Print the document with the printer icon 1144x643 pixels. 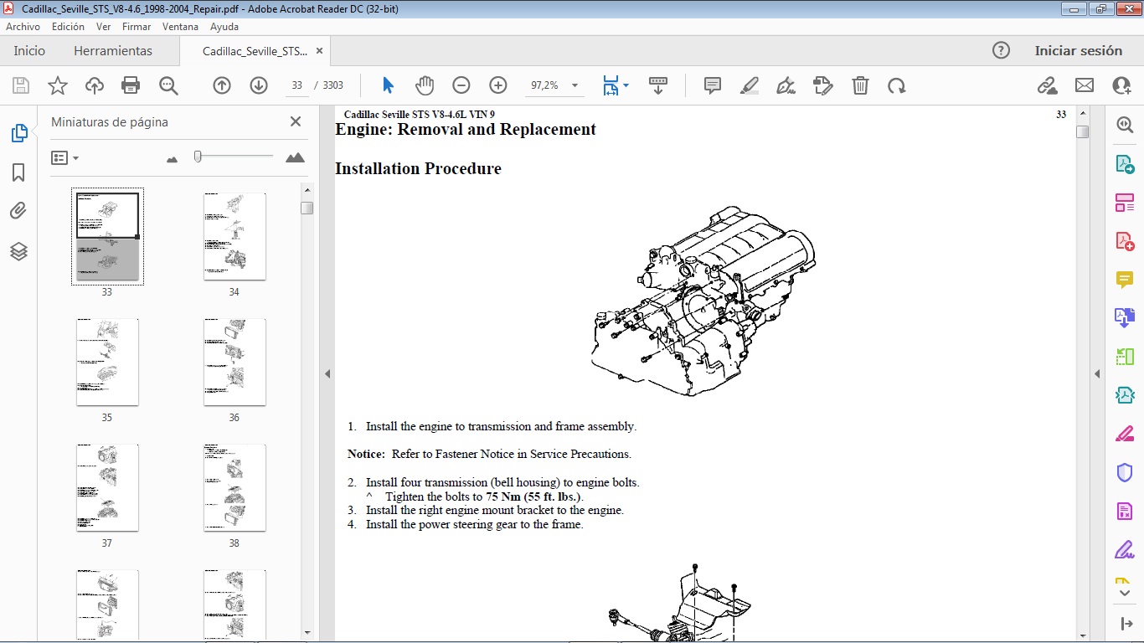click(131, 85)
